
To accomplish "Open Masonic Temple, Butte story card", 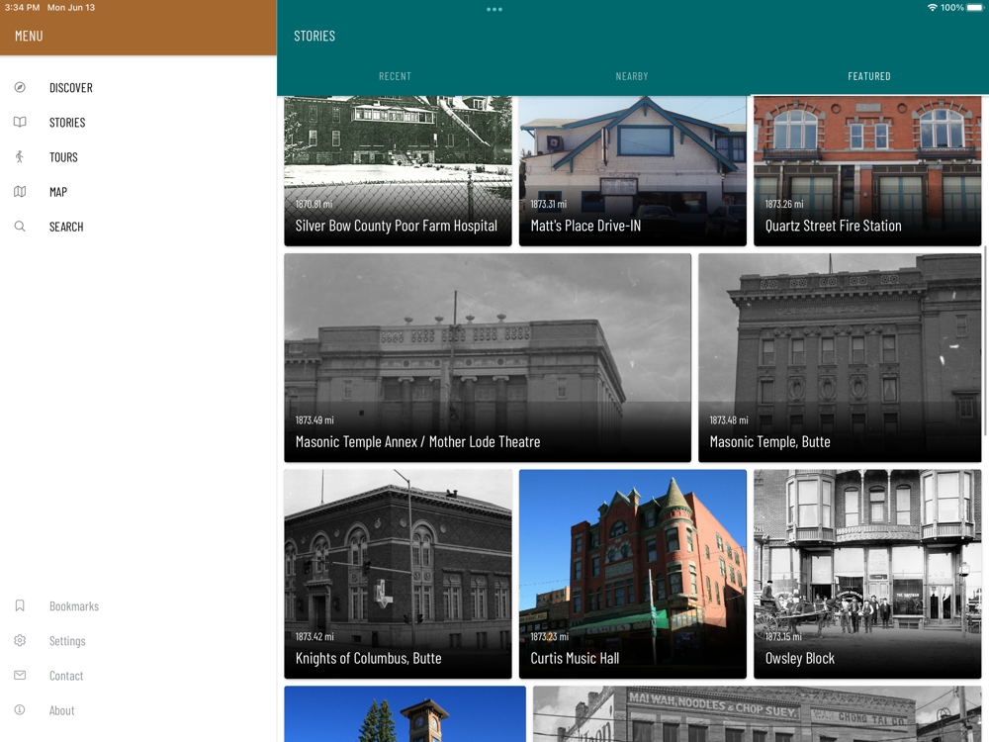I will click(840, 358).
